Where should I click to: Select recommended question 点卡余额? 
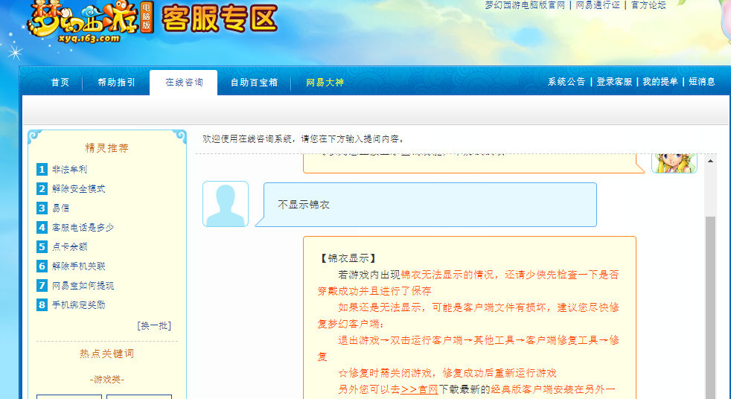tap(69, 246)
